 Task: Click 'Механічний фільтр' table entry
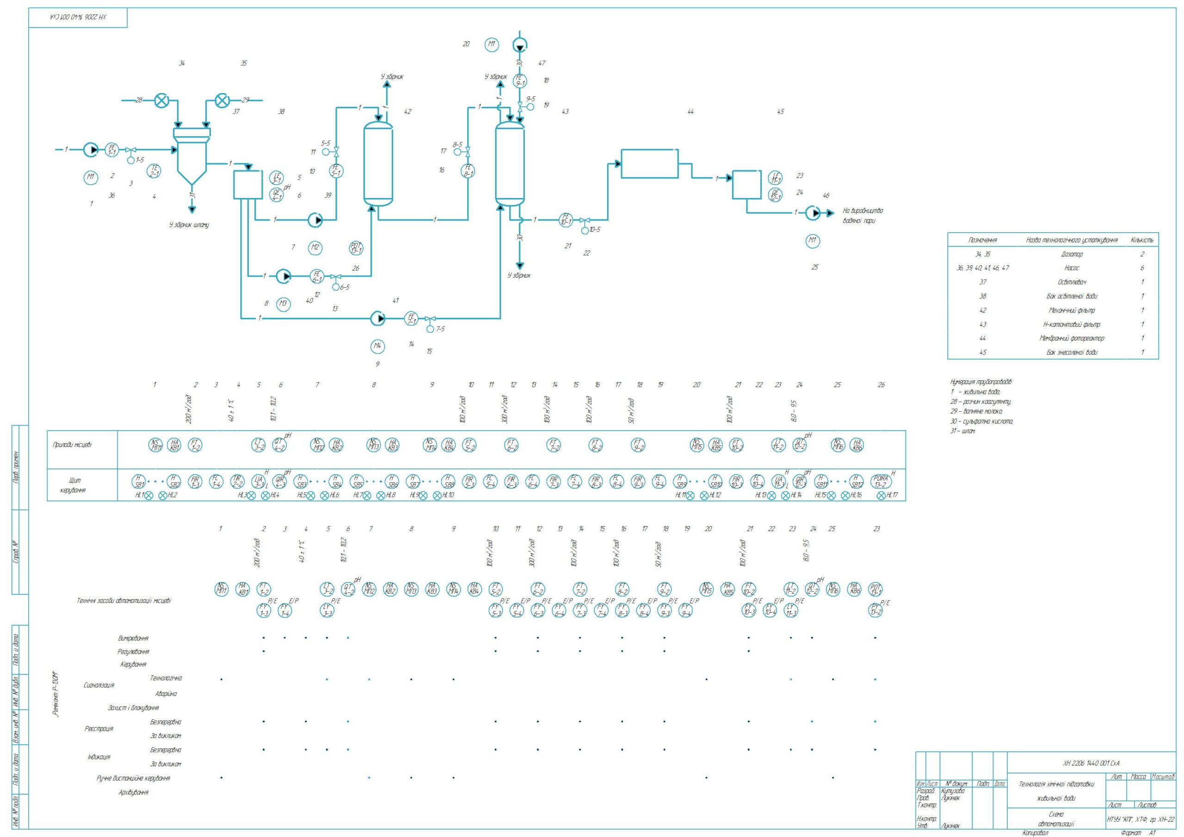pyautogui.click(x=1072, y=310)
